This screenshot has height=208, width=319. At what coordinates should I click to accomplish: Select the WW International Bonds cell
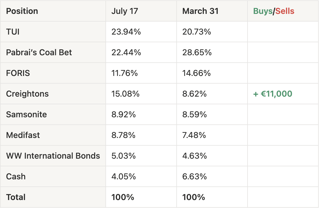click(x=53, y=156)
